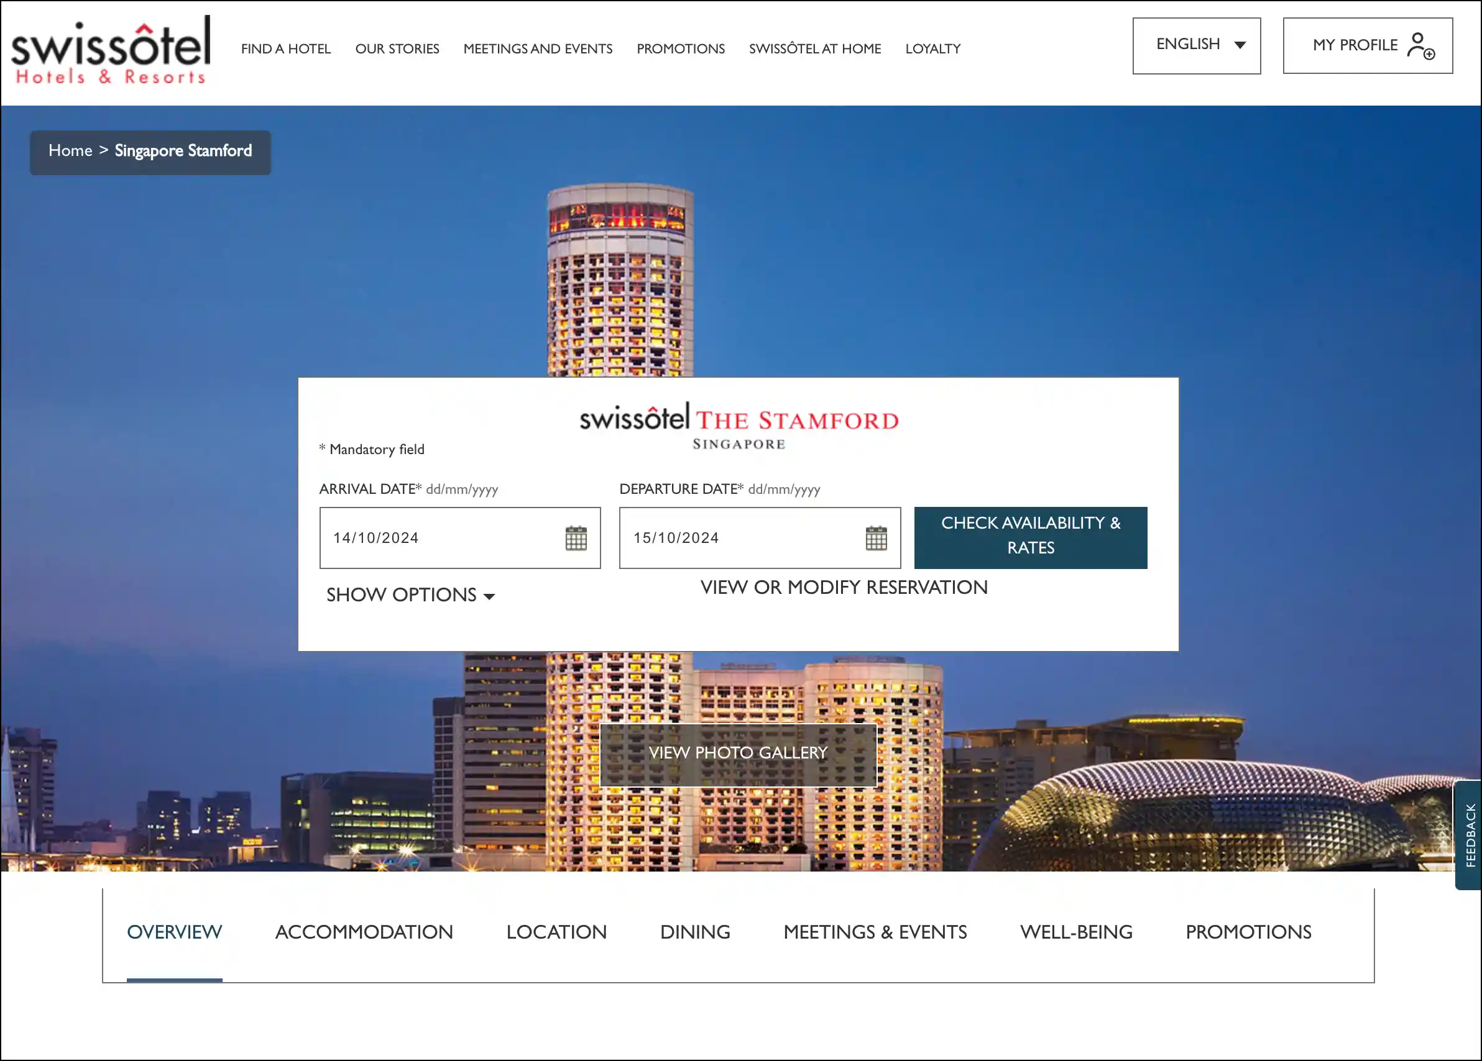Click the Swissôtel The Stamford Singapore logo

pos(739,426)
